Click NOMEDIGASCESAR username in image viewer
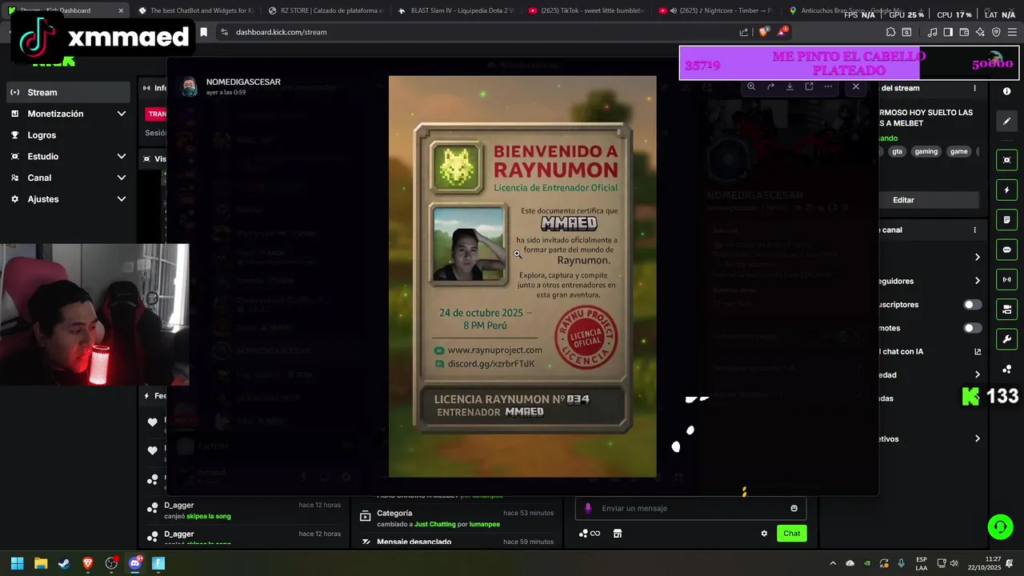Image resolution: width=1024 pixels, height=576 pixels. click(x=243, y=82)
